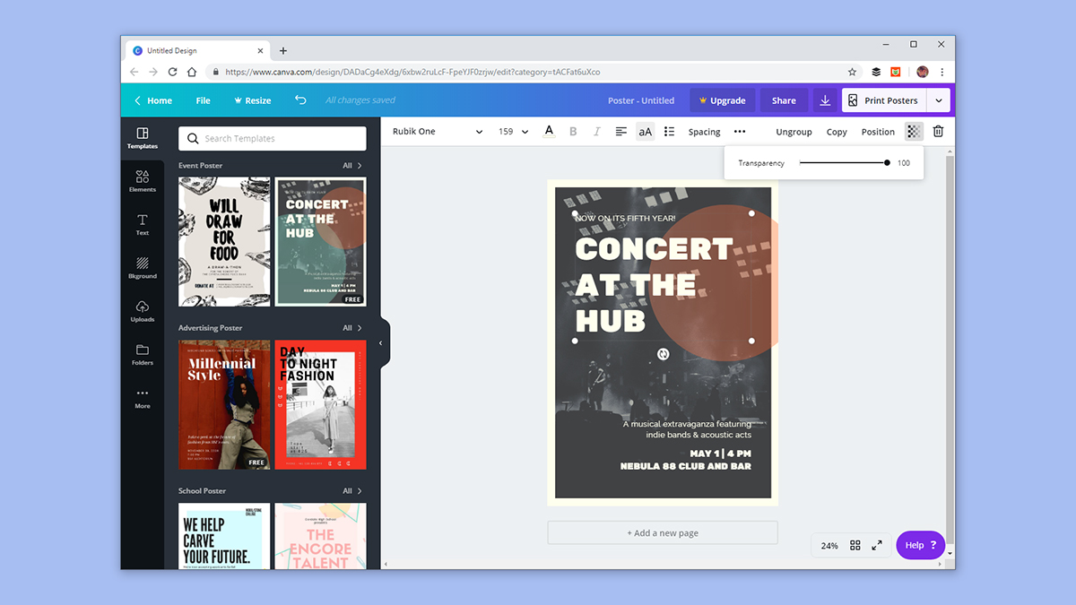Click the Share button
This screenshot has height=605, width=1076.
click(784, 100)
